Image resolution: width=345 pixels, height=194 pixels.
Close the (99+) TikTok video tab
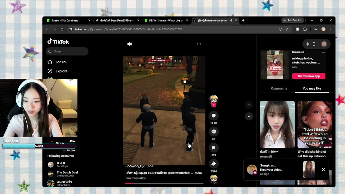[236, 20]
